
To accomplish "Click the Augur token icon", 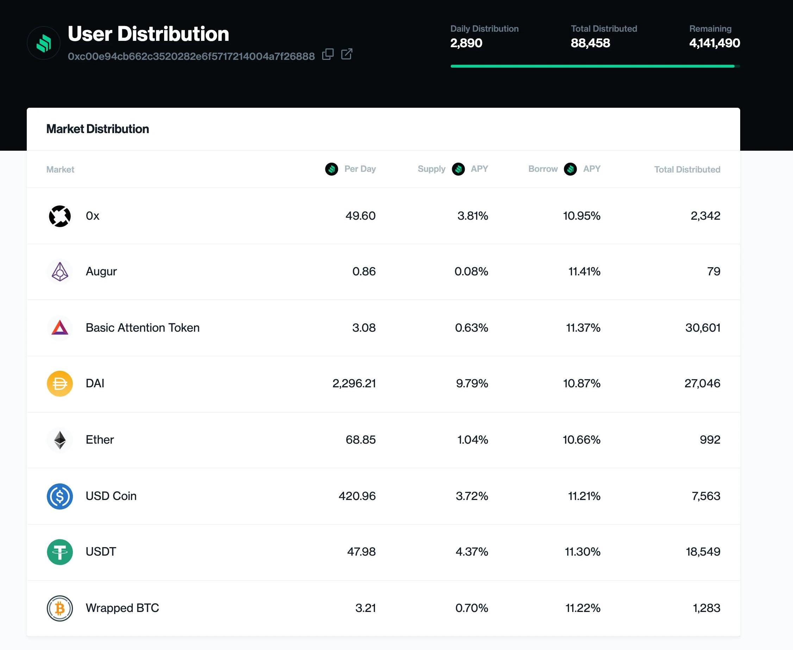I will [60, 271].
